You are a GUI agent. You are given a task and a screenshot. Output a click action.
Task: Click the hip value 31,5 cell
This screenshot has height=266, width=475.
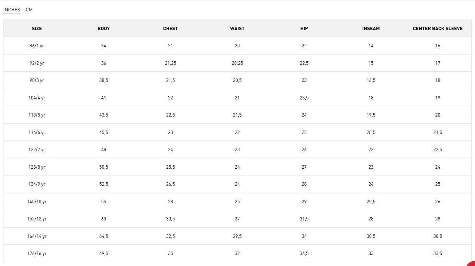point(304,219)
